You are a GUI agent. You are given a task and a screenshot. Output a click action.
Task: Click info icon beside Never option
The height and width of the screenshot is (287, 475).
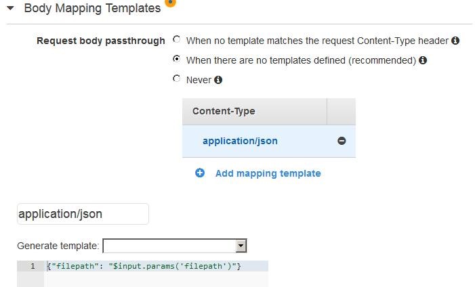(x=218, y=80)
